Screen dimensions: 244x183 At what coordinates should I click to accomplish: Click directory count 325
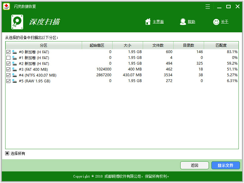(x=199, y=63)
